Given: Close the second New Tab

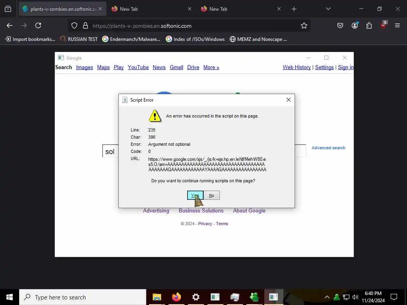Looking at the screenshot, I should pyautogui.click(x=279, y=9).
